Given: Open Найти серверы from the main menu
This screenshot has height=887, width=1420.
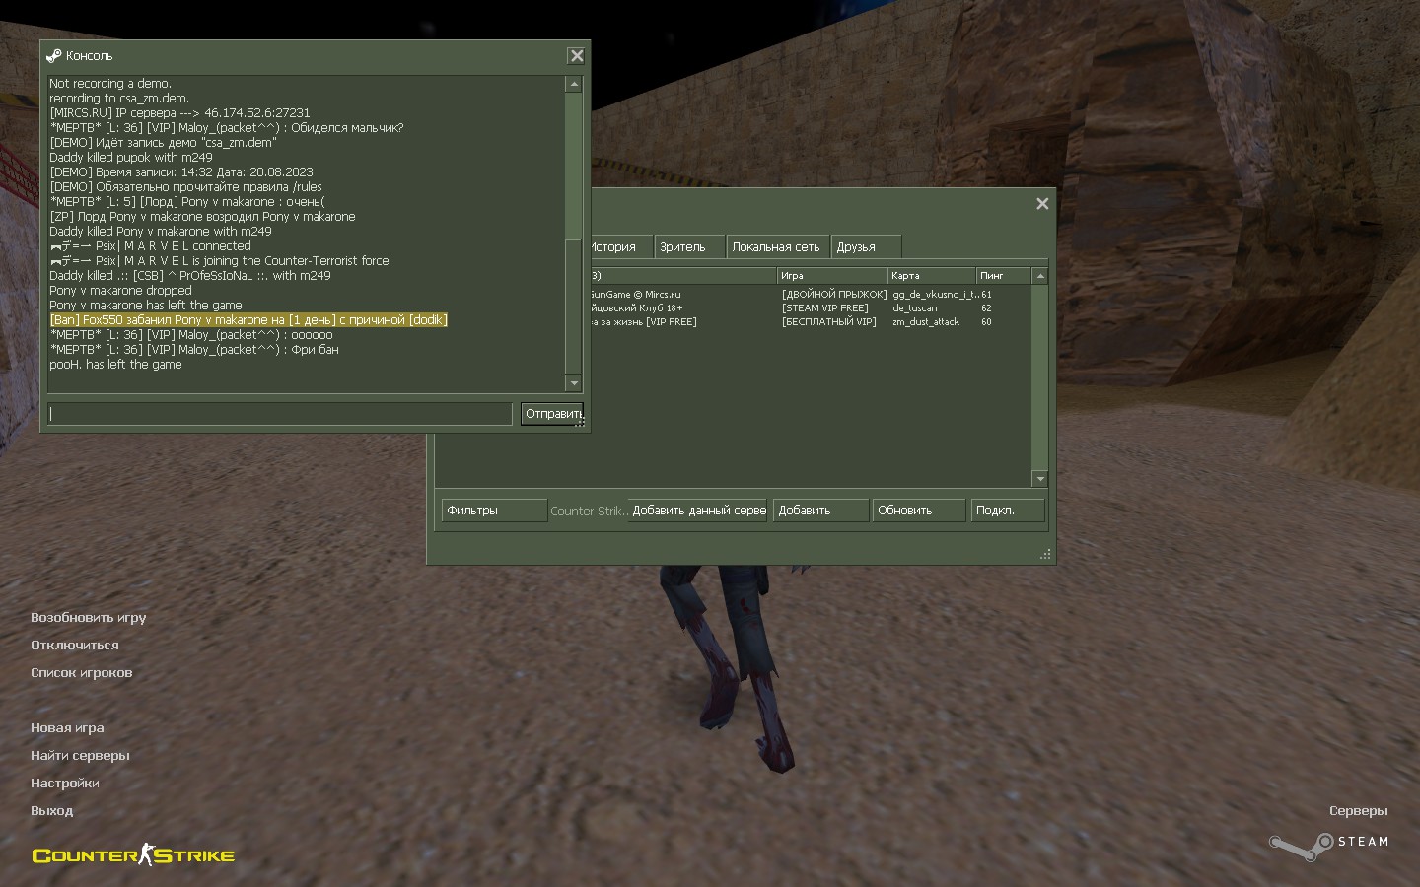Looking at the screenshot, I should point(80,756).
